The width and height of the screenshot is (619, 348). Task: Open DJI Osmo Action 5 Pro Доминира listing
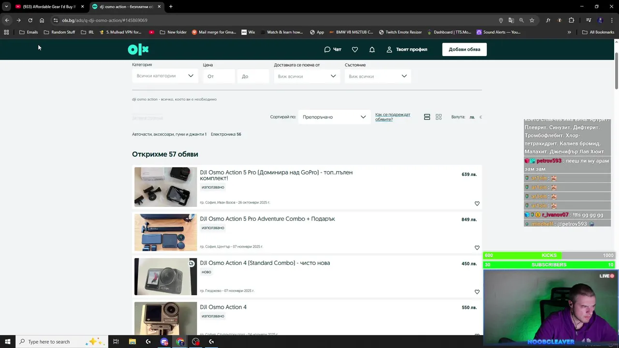(x=276, y=175)
